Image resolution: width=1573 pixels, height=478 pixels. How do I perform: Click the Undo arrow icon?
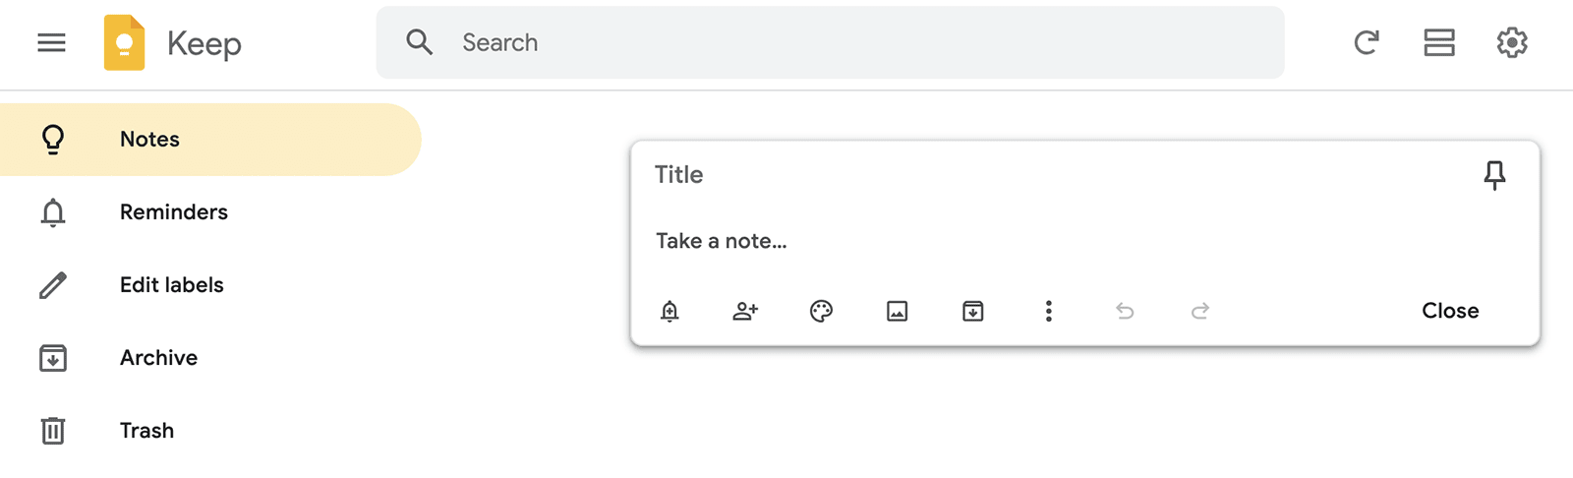1125,312
